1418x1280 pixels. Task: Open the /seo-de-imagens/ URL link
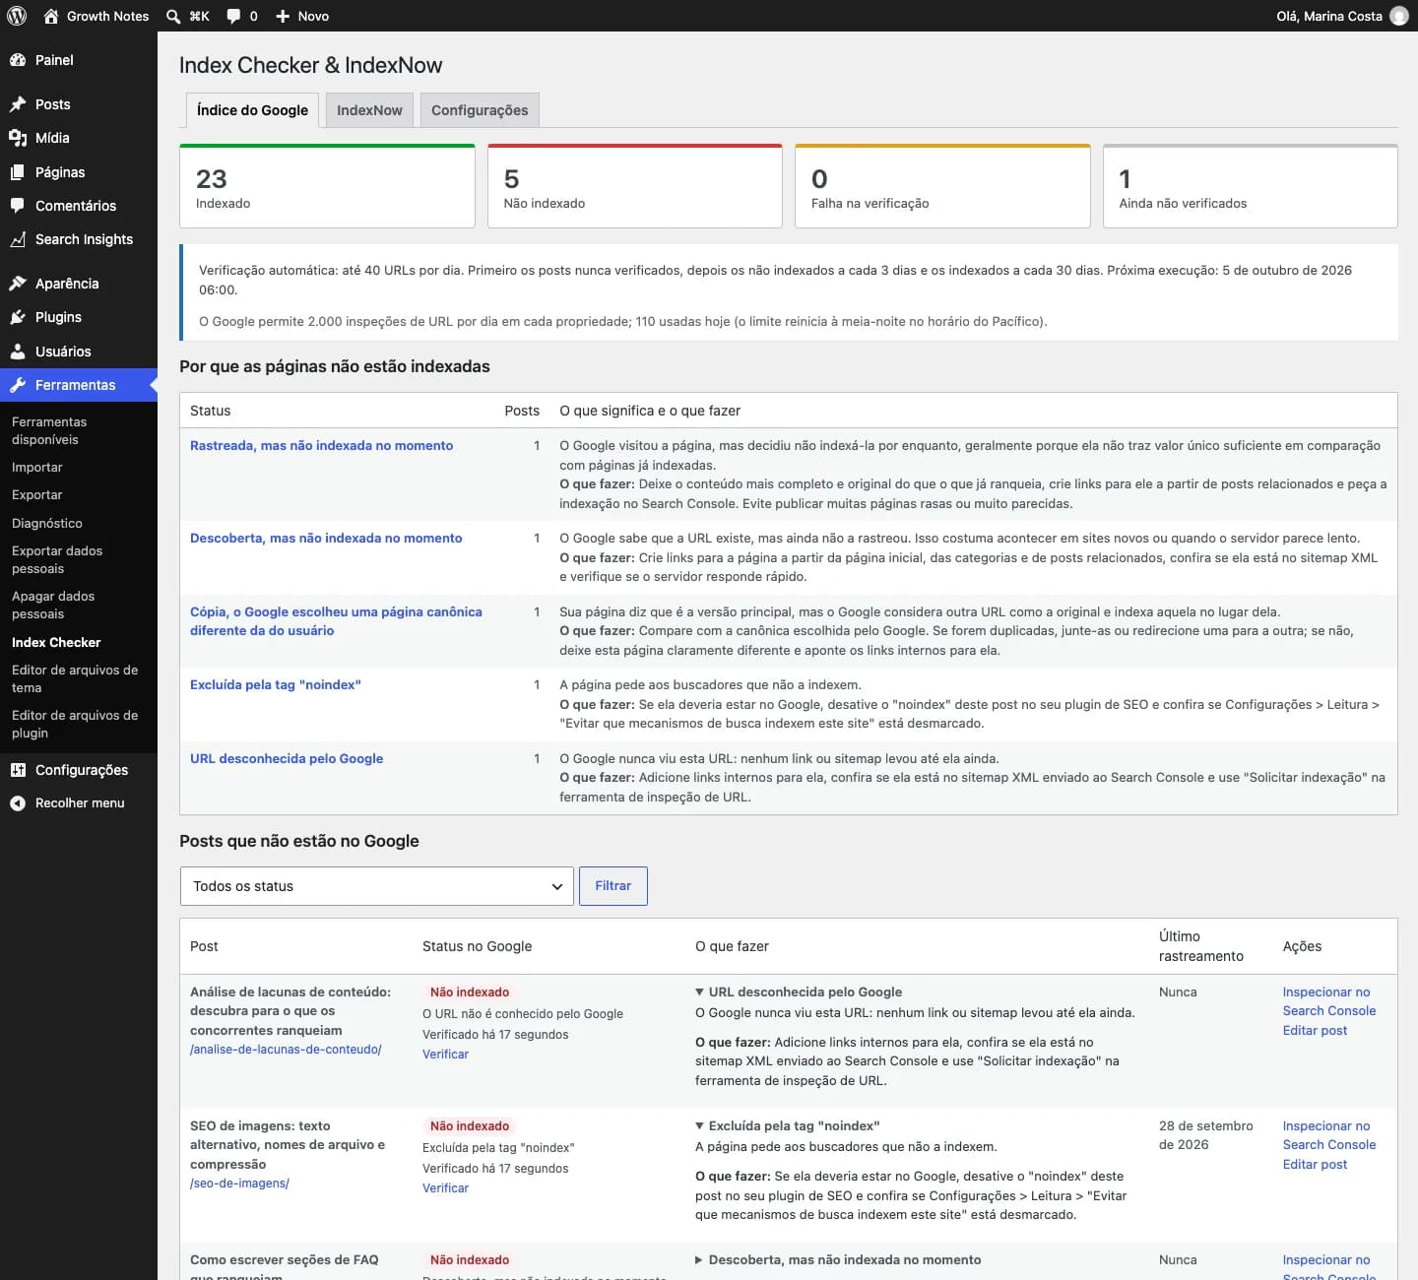pyautogui.click(x=239, y=1184)
